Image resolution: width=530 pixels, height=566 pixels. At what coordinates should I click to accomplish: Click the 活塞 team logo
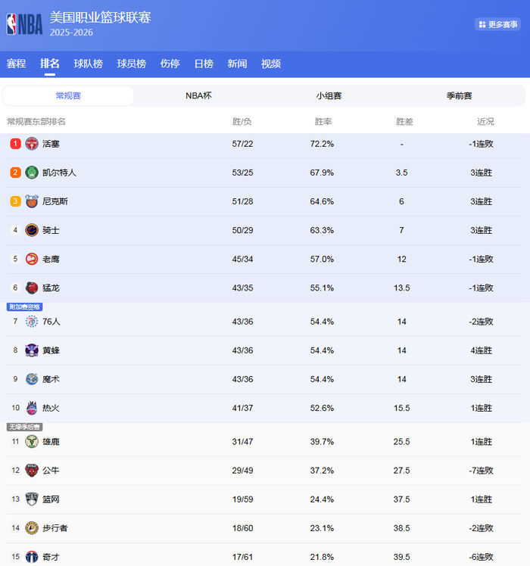32,144
